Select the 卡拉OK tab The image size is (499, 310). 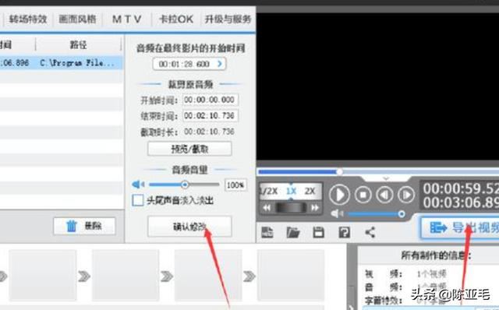pyautogui.click(x=176, y=19)
